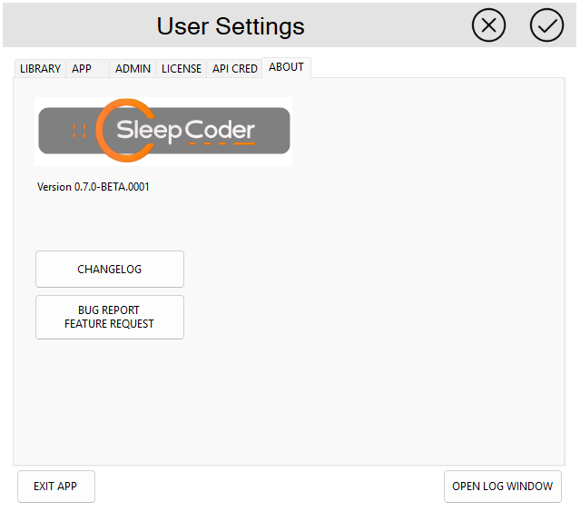Switch to the LIBRARY tab

click(x=40, y=68)
